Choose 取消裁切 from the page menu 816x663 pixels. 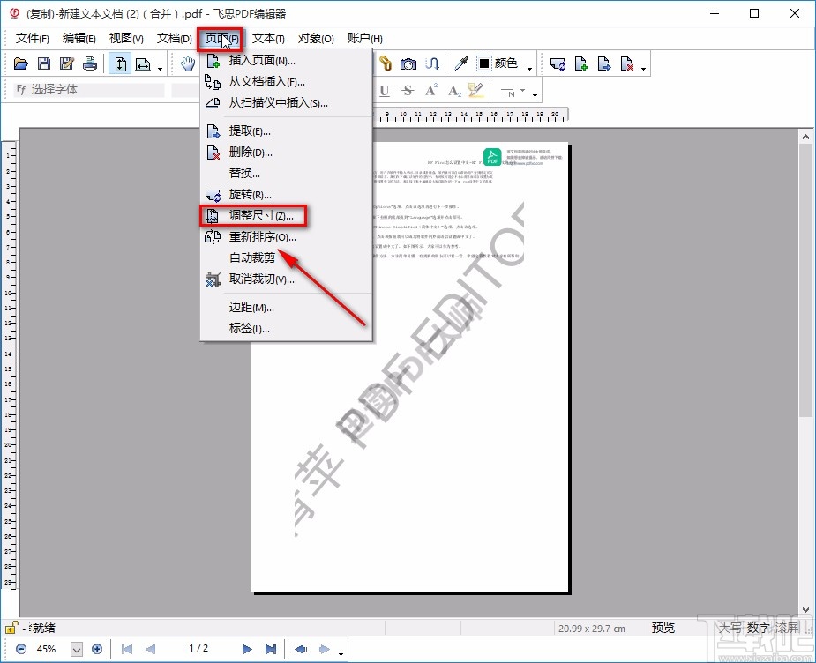286,279
